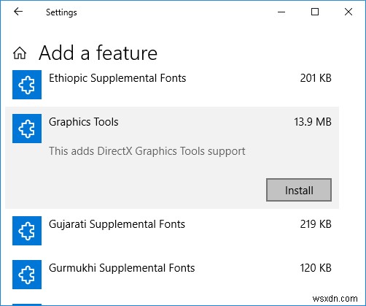The width and height of the screenshot is (366, 306).
Task: Click the 201 KB size value
Action: click(x=316, y=78)
